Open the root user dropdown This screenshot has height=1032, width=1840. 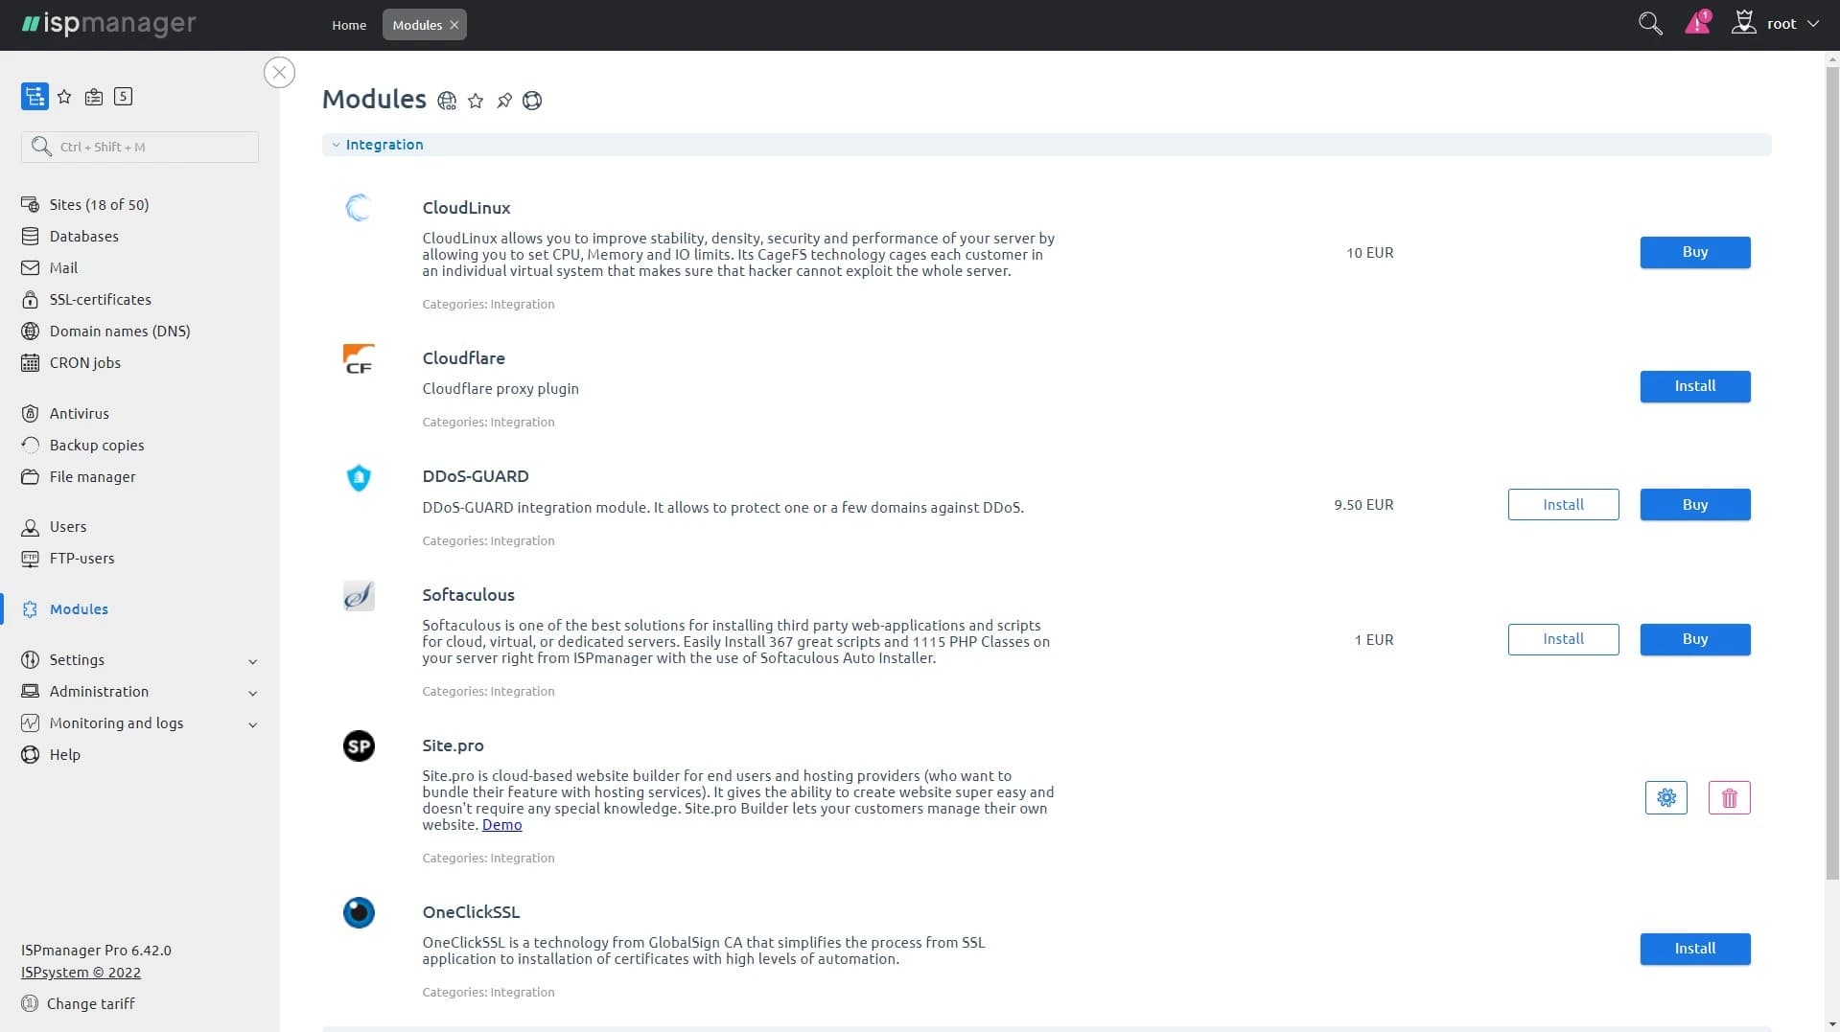pyautogui.click(x=1780, y=24)
